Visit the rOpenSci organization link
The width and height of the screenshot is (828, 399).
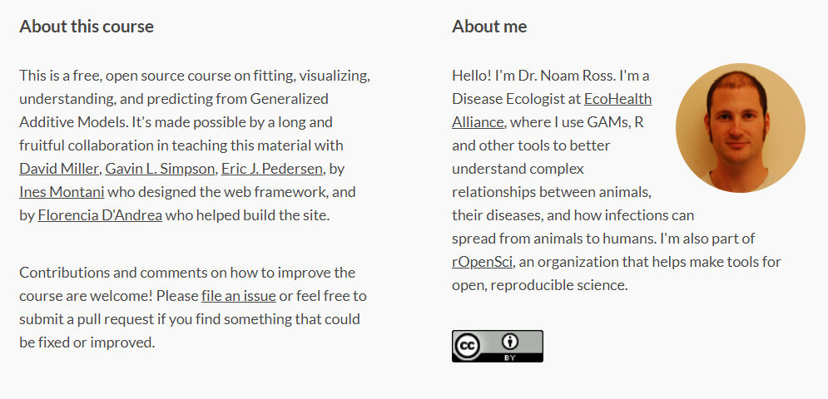pos(482,262)
